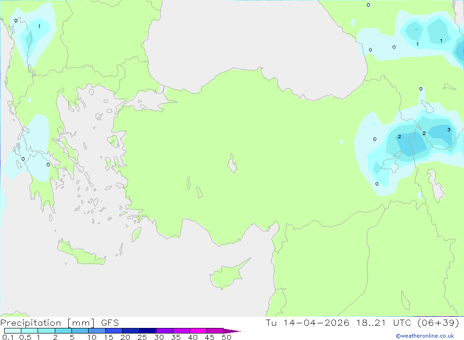Click the '50' legend scale label
Screen dimensions: 464x340
226,337
